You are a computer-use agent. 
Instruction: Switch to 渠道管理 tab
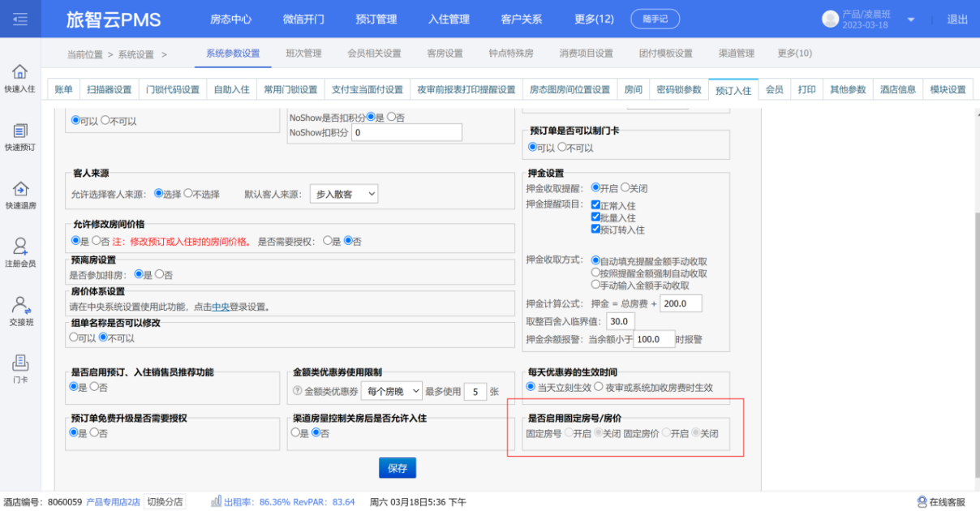tap(737, 54)
